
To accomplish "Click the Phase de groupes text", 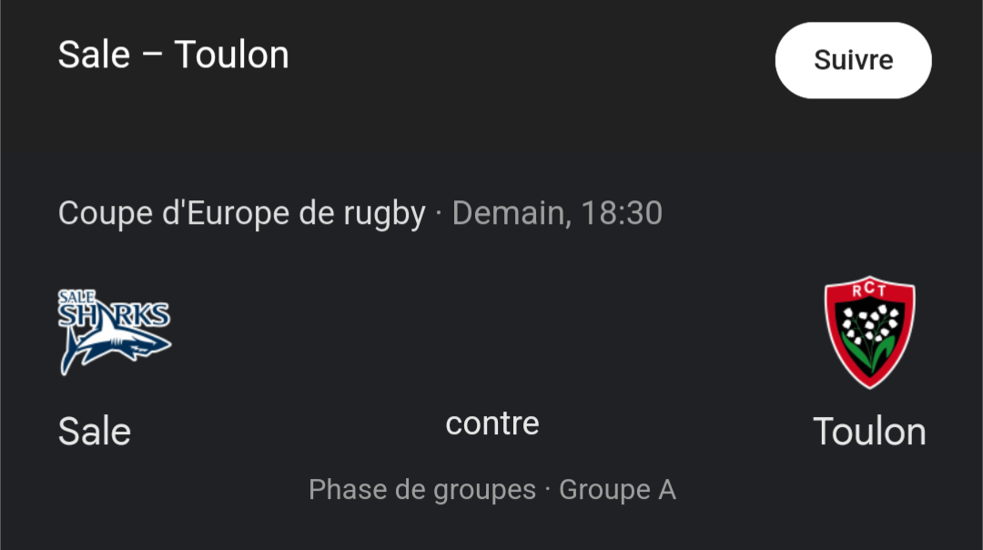I will 422,490.
